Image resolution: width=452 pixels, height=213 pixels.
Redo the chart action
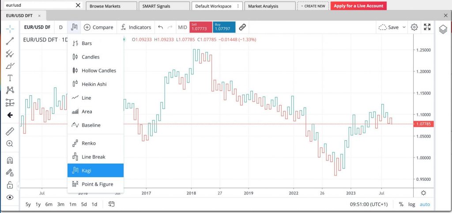coord(170,27)
